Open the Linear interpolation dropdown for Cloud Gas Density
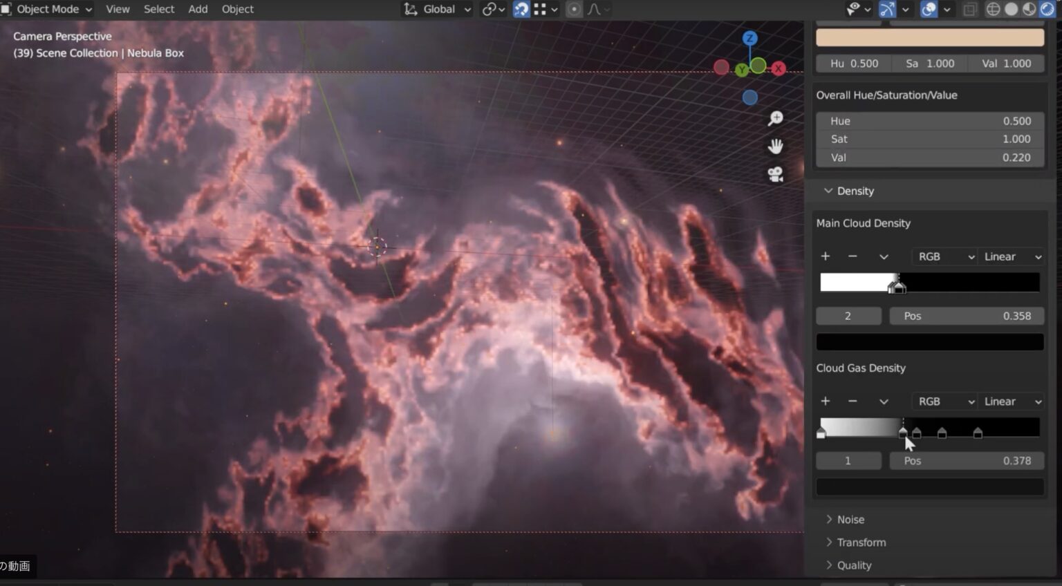The height and width of the screenshot is (586, 1062). (x=1010, y=401)
